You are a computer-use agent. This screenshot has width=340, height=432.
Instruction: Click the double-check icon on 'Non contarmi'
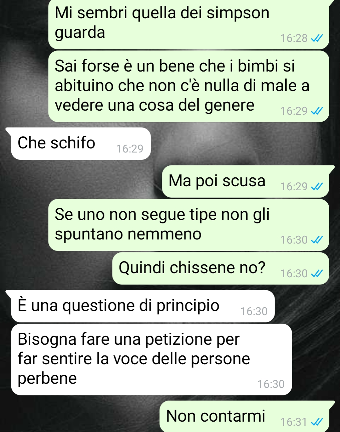(x=317, y=422)
